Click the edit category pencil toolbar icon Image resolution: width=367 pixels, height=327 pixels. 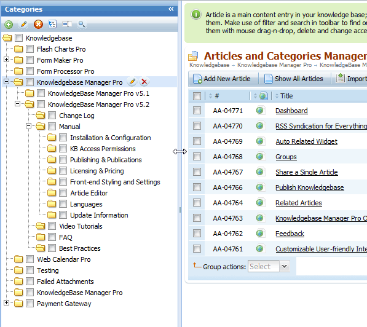pyautogui.click(x=23, y=25)
